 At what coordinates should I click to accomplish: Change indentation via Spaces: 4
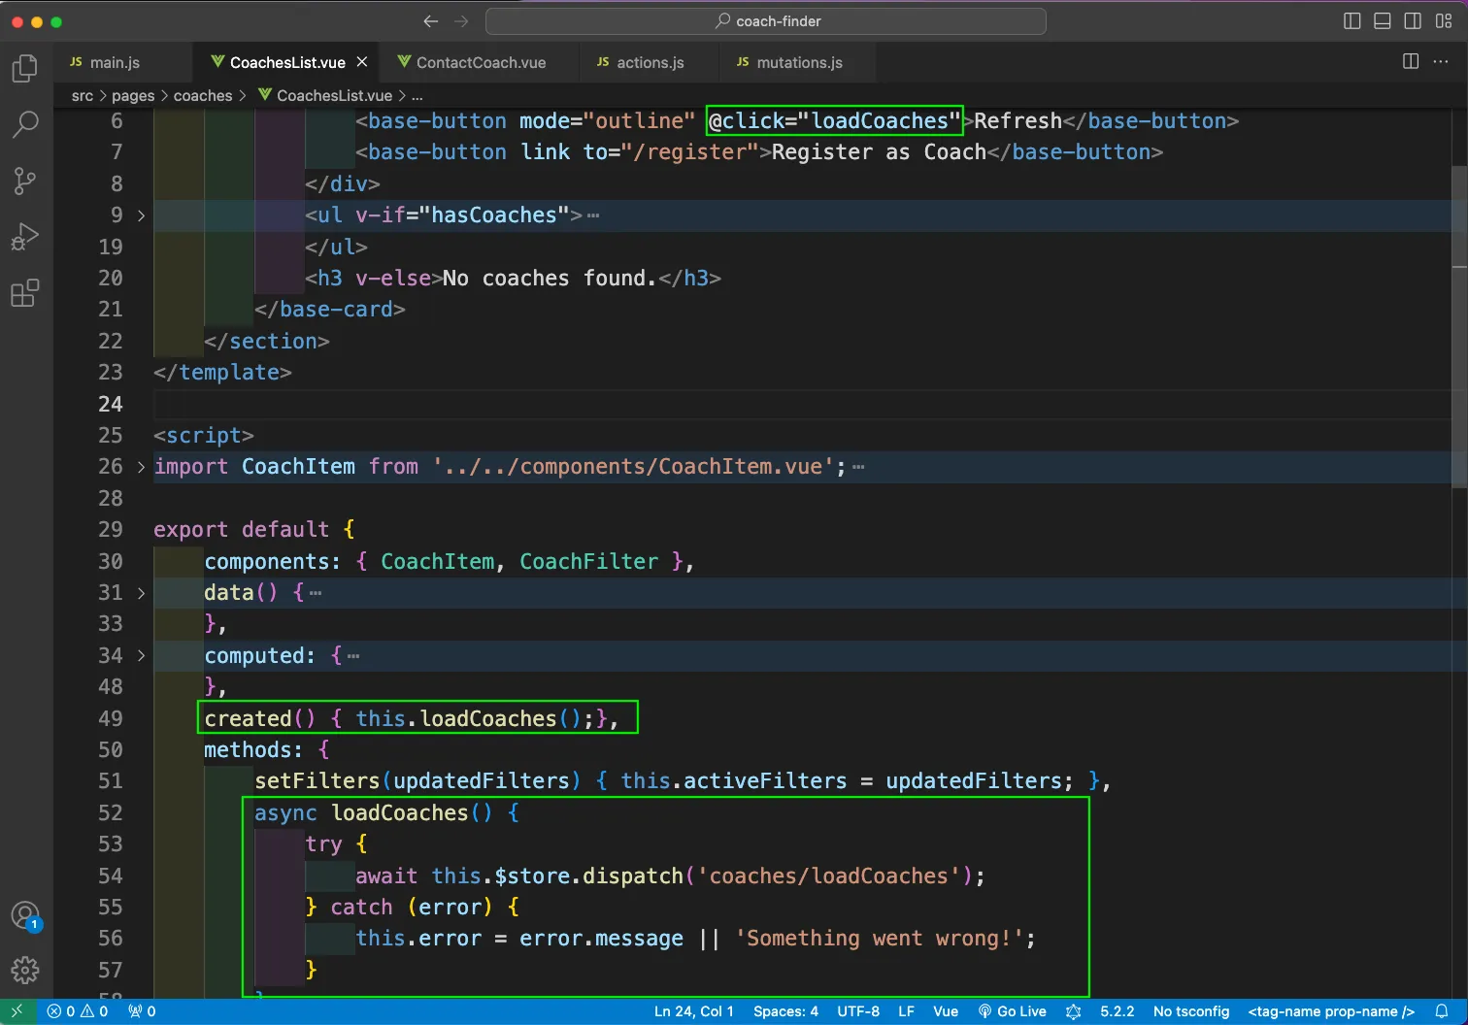point(785,1011)
